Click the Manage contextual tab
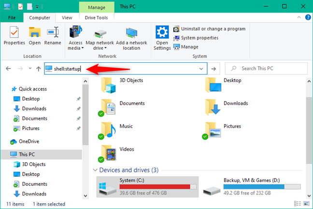 coord(97,7)
